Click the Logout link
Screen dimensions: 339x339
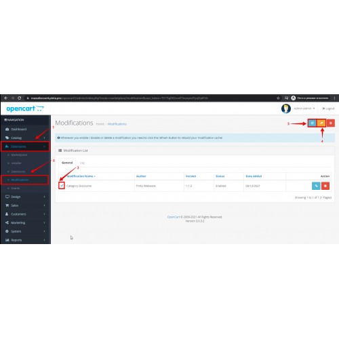pyautogui.click(x=328, y=108)
